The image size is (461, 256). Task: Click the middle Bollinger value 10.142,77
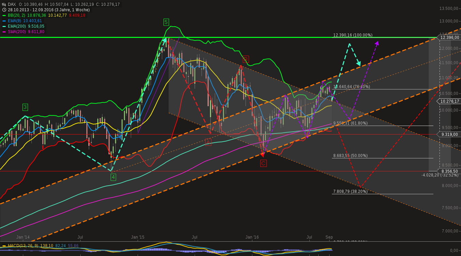[58, 15]
